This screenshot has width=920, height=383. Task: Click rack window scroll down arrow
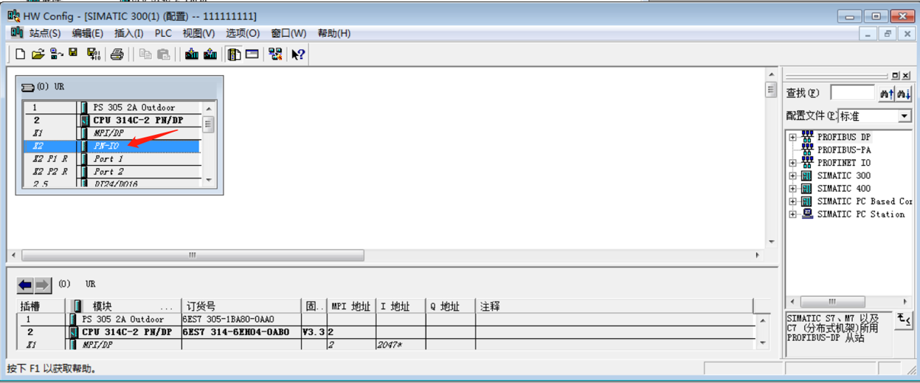(209, 180)
